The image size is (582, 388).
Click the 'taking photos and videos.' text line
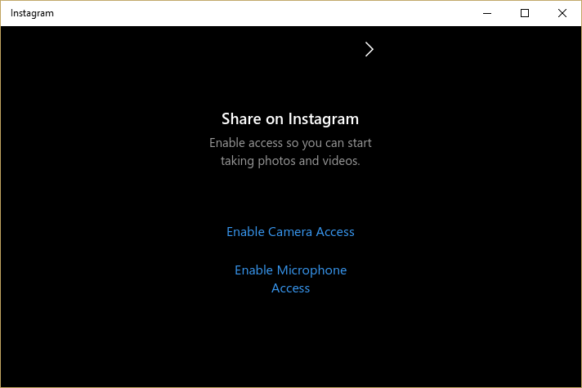(290, 161)
